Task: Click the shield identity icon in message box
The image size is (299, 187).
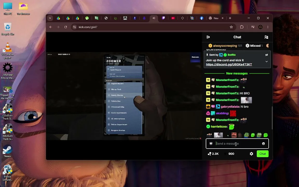Action: [211, 143]
